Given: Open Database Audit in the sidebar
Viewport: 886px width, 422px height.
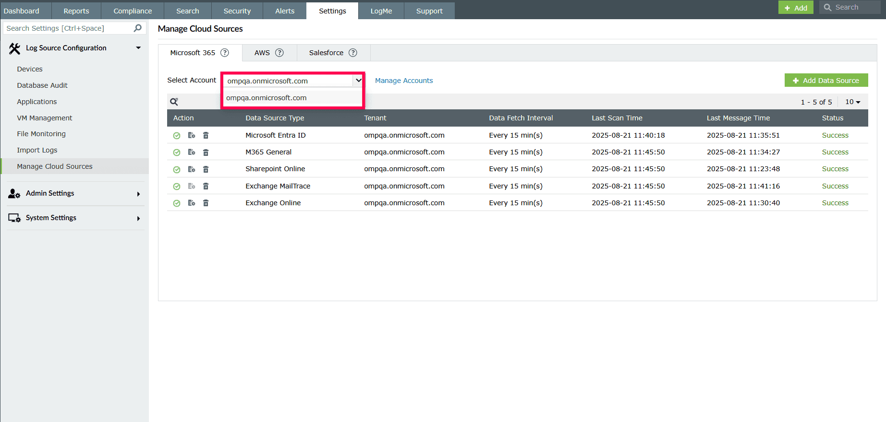Looking at the screenshot, I should coord(42,85).
